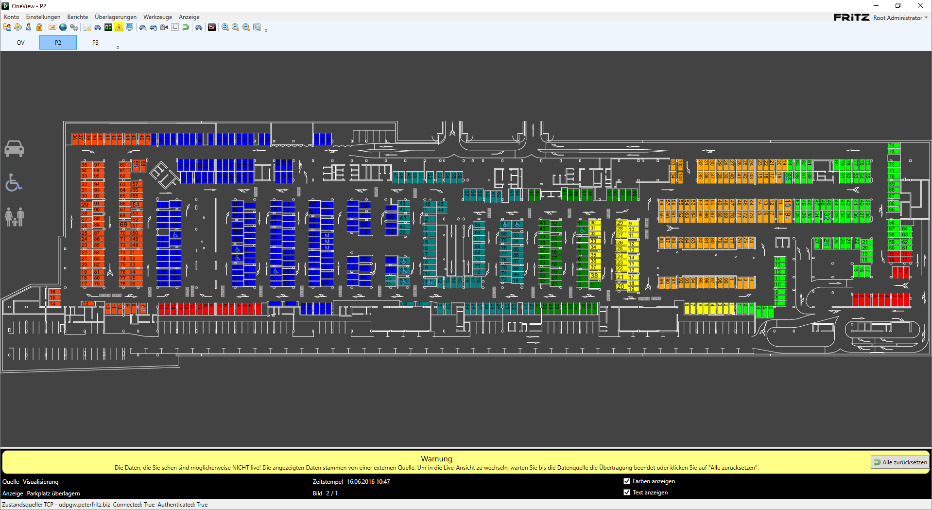Image resolution: width=932 pixels, height=510 pixels.
Task: Select the wheelchair accessible sidebar icon
Action: tap(14, 183)
